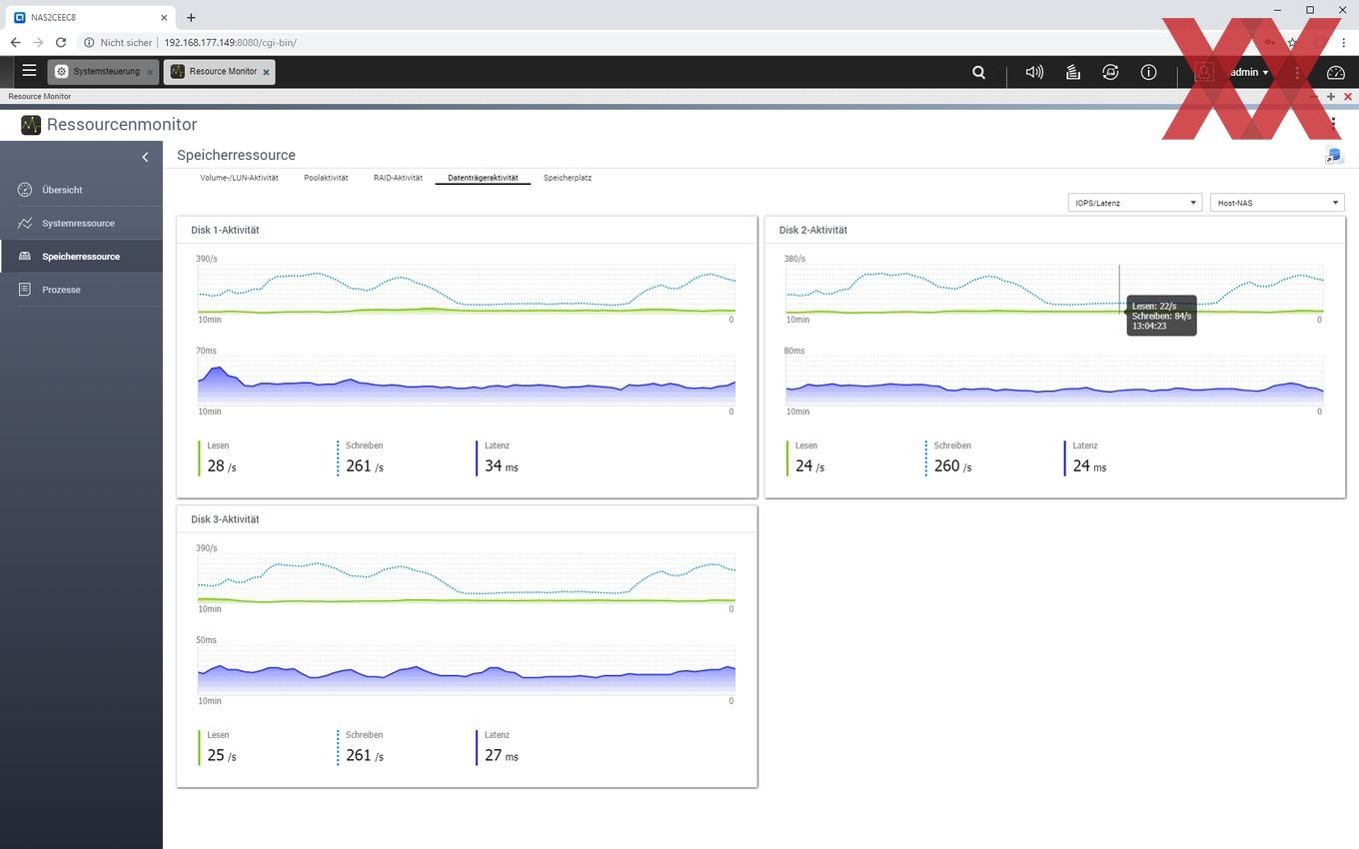1359x849 pixels.
Task: Open the dashboard gauge icon
Action: 1335,72
